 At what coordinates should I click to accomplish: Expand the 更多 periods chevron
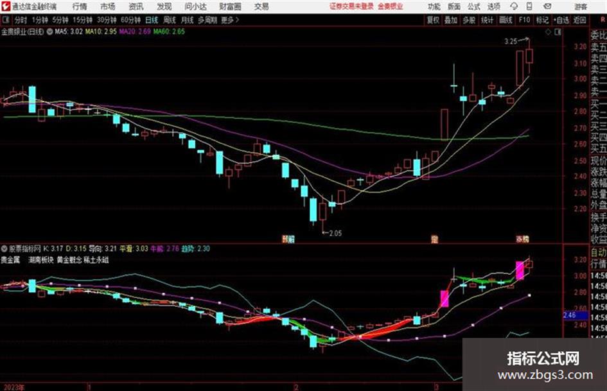click(230, 20)
